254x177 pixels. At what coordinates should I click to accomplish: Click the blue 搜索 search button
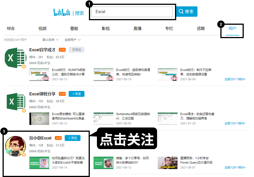coord(187,11)
